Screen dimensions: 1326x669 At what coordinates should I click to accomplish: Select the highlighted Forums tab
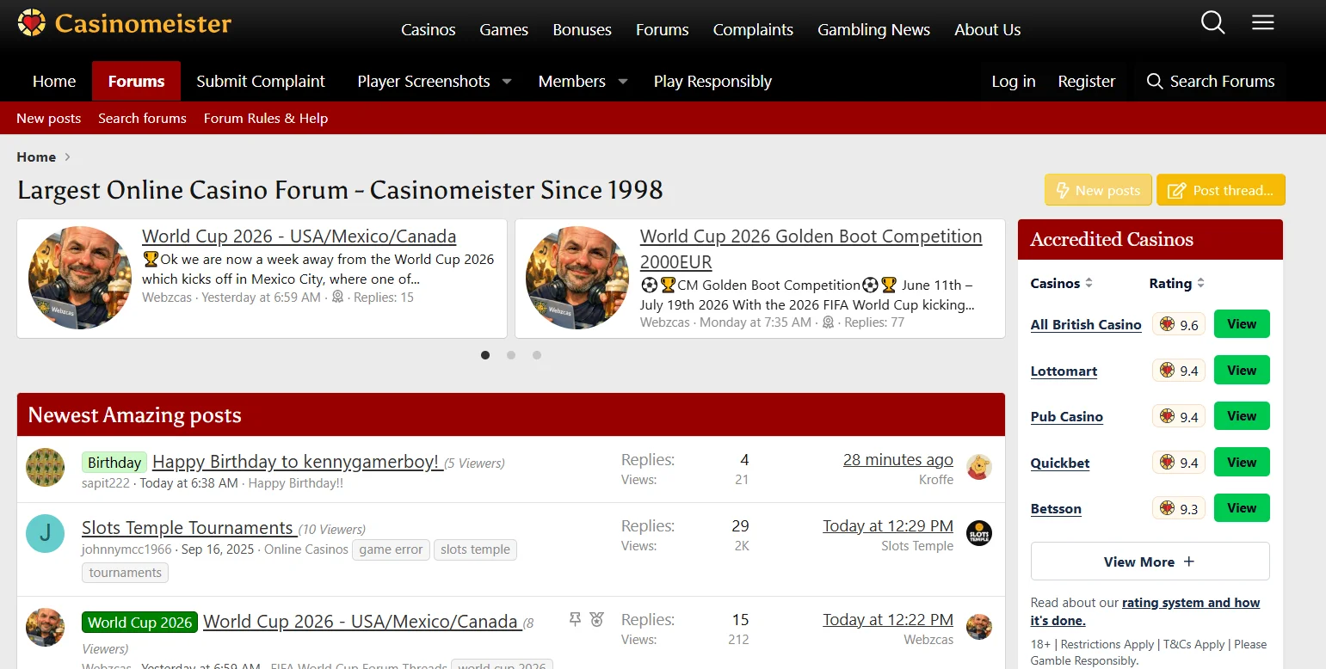point(136,81)
